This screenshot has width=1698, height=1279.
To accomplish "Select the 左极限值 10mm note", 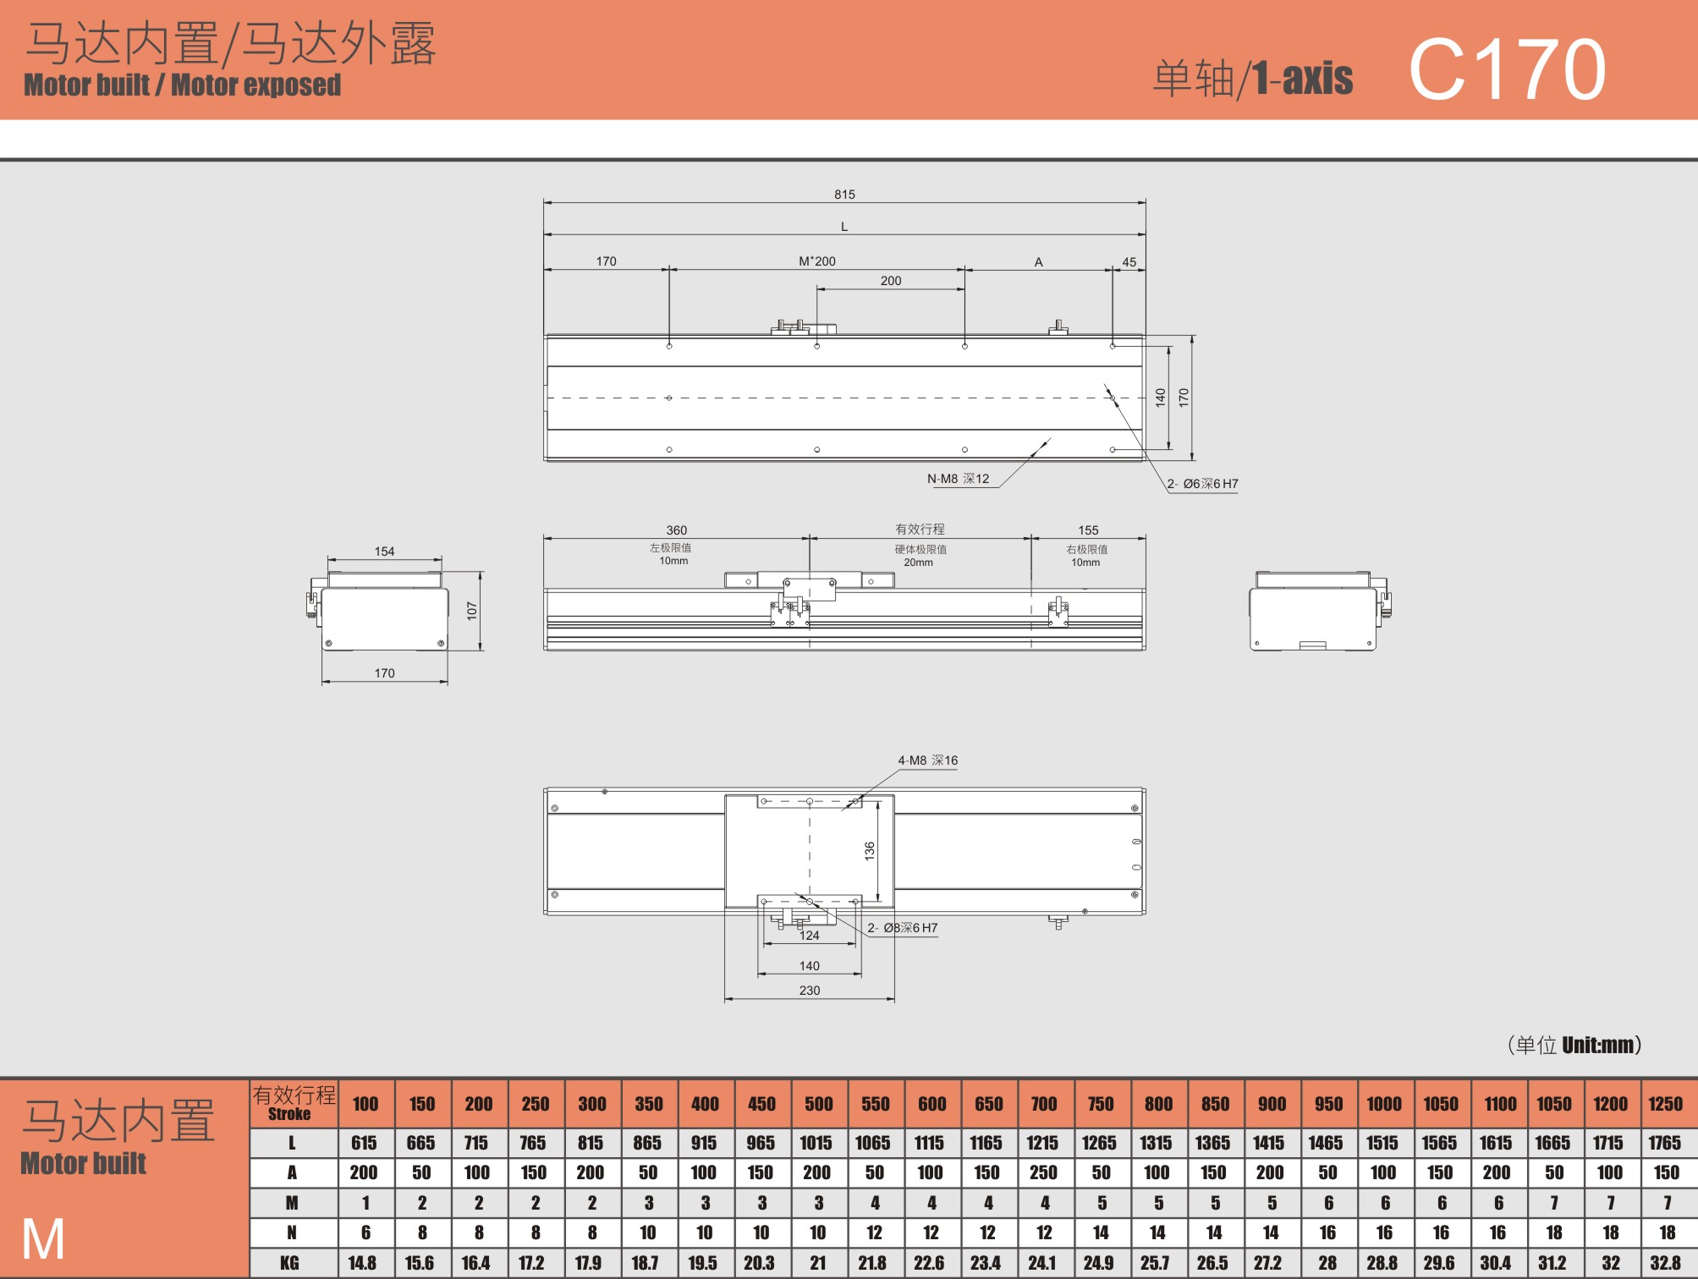I will pos(672,554).
